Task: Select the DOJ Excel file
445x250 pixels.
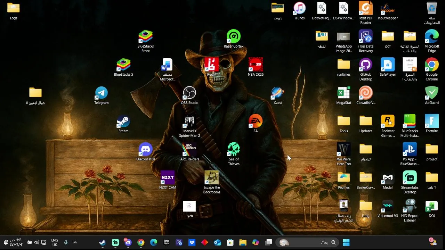Action: tap(432, 208)
